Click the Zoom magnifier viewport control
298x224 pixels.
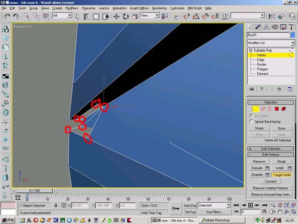pyautogui.click(x=273, y=205)
